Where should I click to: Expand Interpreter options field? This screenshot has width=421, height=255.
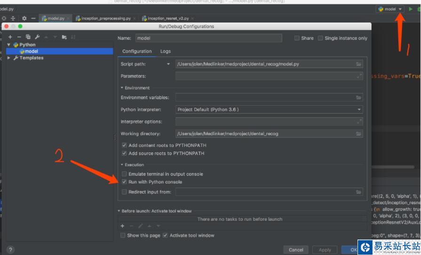point(359,122)
